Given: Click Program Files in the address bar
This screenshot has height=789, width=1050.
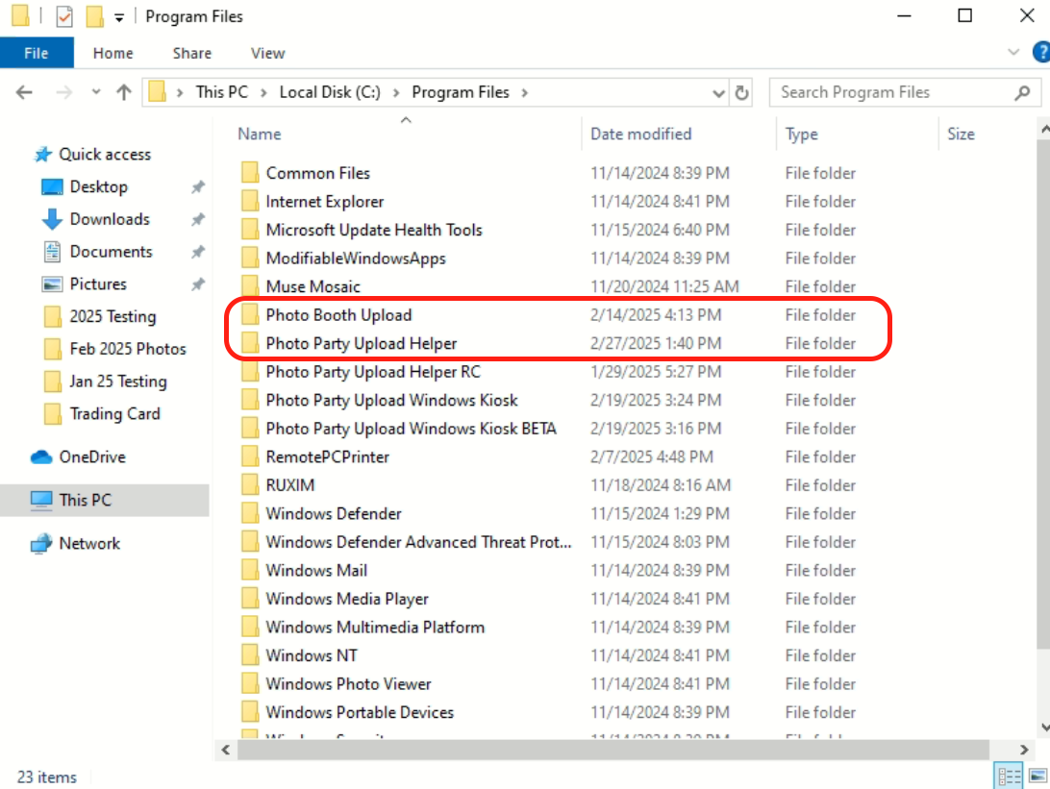Looking at the screenshot, I should click(x=460, y=92).
